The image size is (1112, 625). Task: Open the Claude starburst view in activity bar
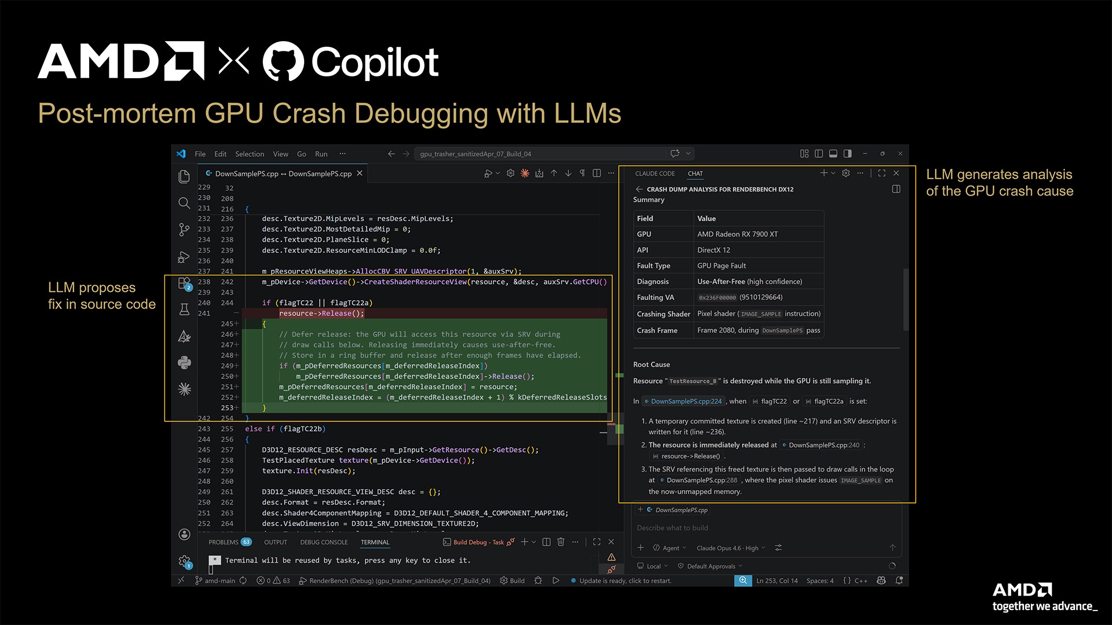click(184, 389)
